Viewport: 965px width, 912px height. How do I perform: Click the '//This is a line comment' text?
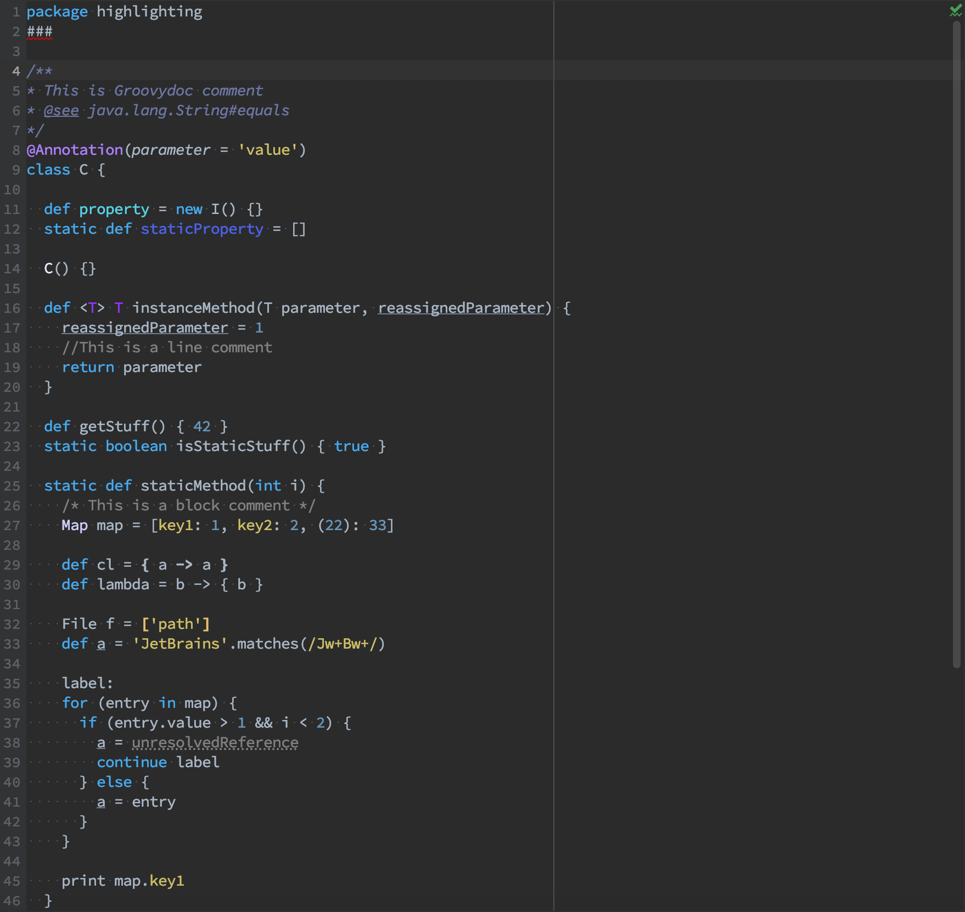coord(167,347)
